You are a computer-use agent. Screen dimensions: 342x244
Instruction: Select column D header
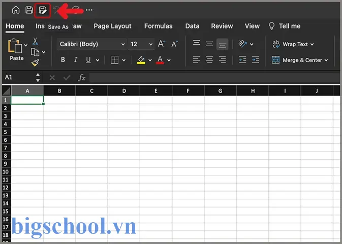124,91
